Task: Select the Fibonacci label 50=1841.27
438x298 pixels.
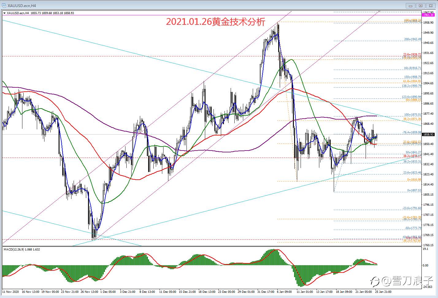Action: click(x=413, y=152)
